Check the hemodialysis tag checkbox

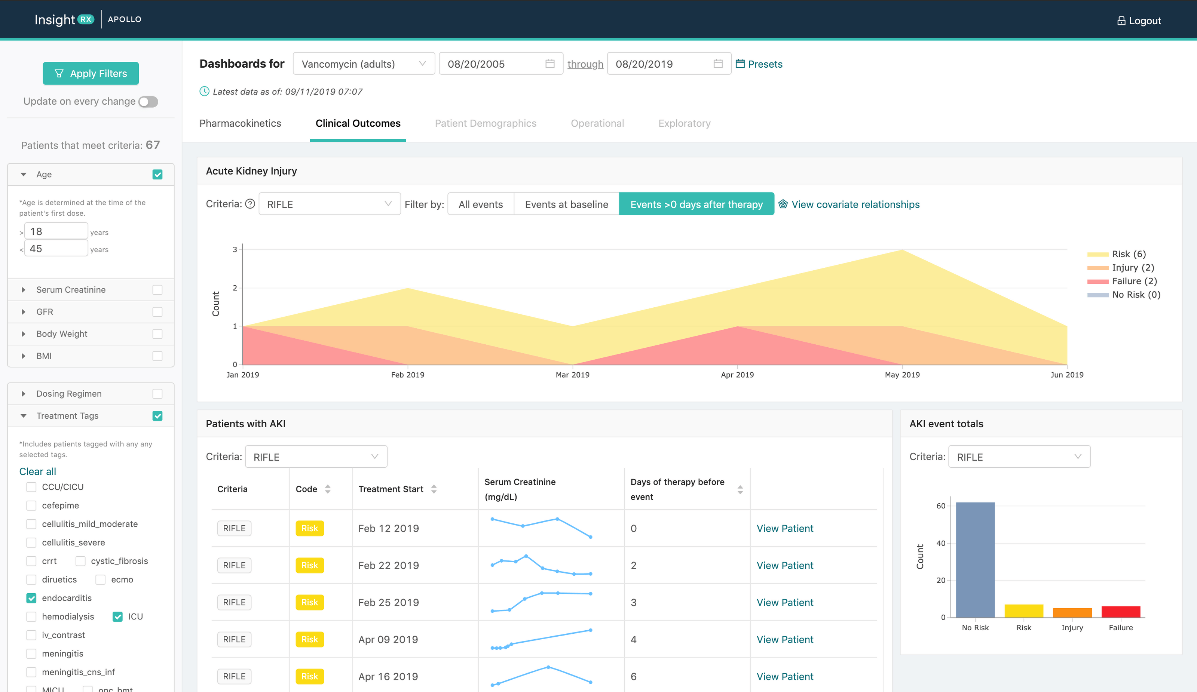point(31,616)
